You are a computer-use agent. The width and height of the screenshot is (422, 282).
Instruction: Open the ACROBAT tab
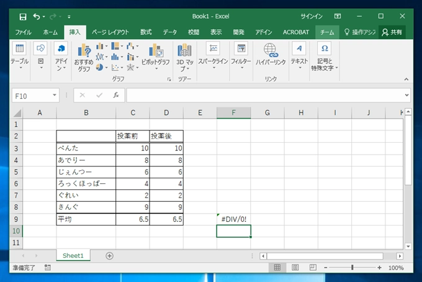tap(296, 32)
